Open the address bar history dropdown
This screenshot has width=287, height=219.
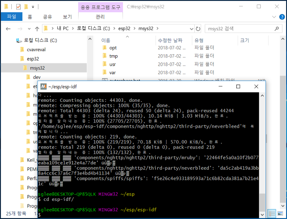click(192, 29)
